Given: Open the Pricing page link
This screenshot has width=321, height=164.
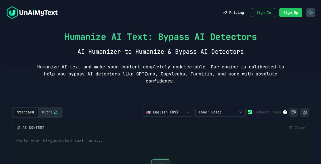Looking at the screenshot, I should (236, 13).
